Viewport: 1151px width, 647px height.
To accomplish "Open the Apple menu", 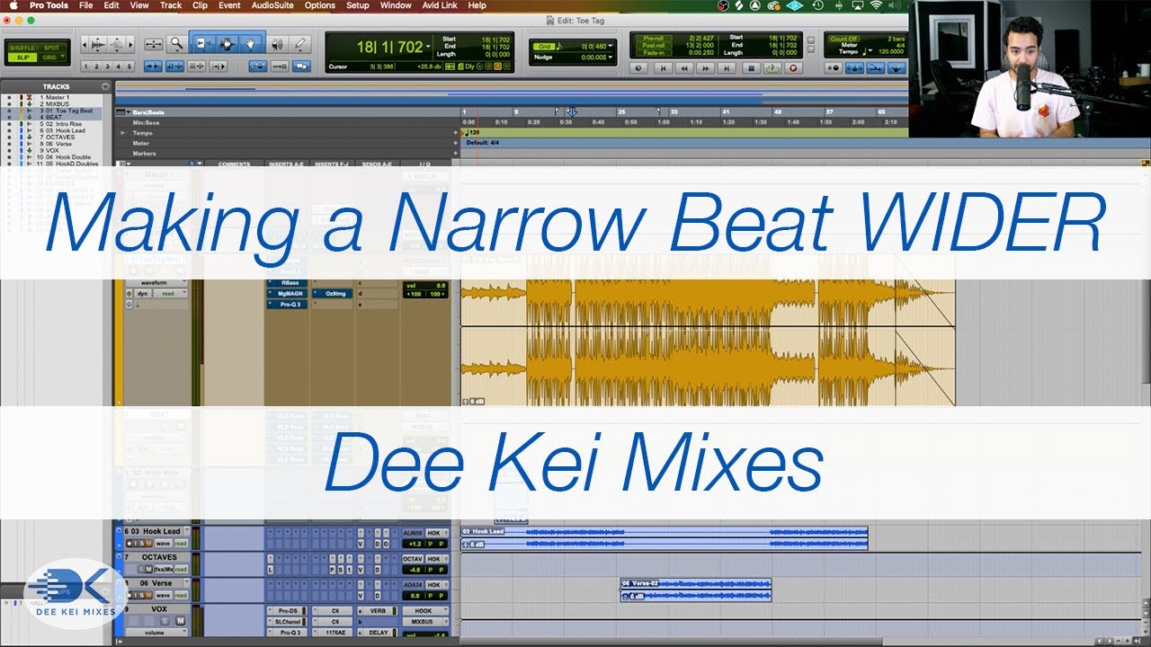I will 13,5.
